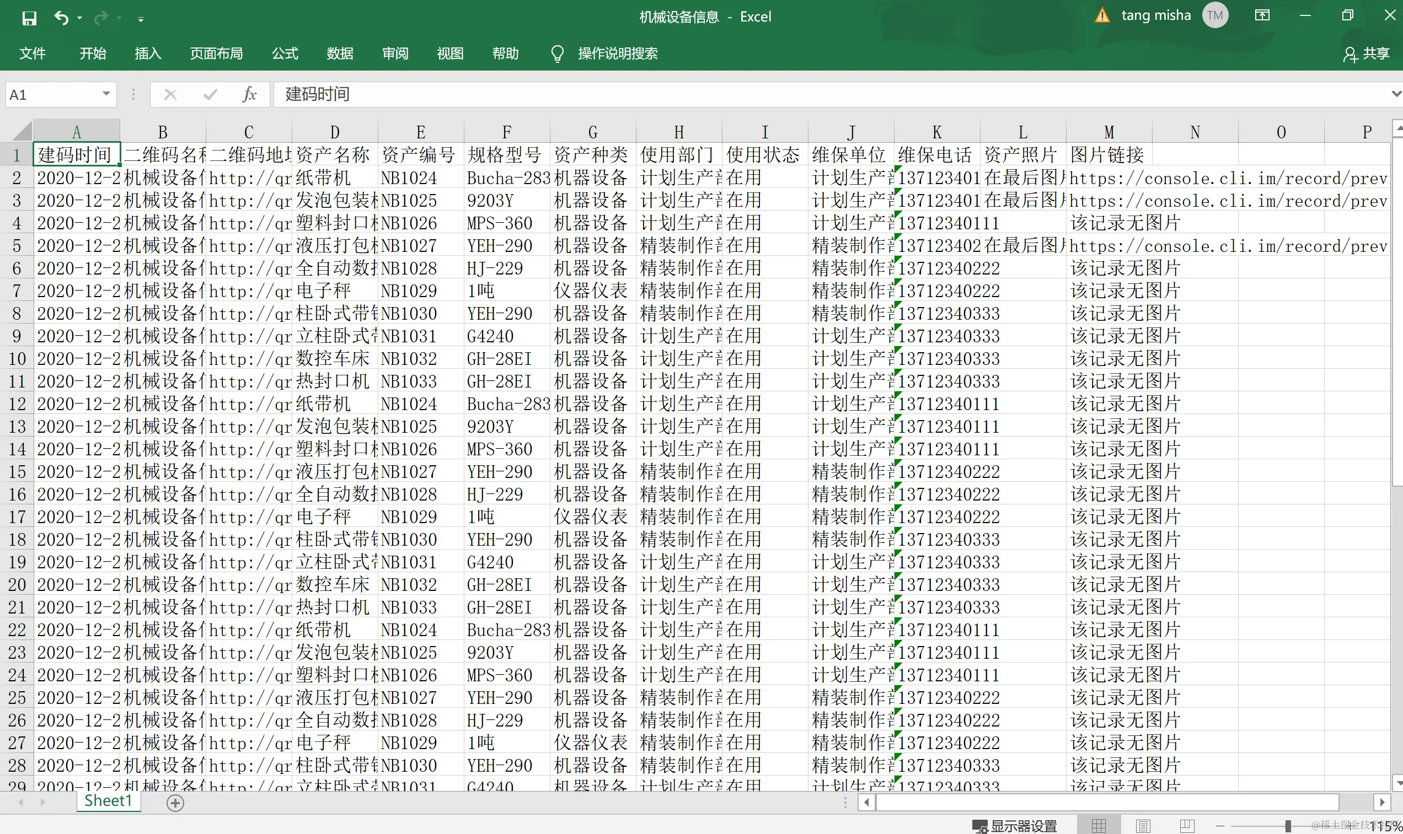Click the 共享 share button
Screen dimensions: 1403x834
(x=1367, y=54)
